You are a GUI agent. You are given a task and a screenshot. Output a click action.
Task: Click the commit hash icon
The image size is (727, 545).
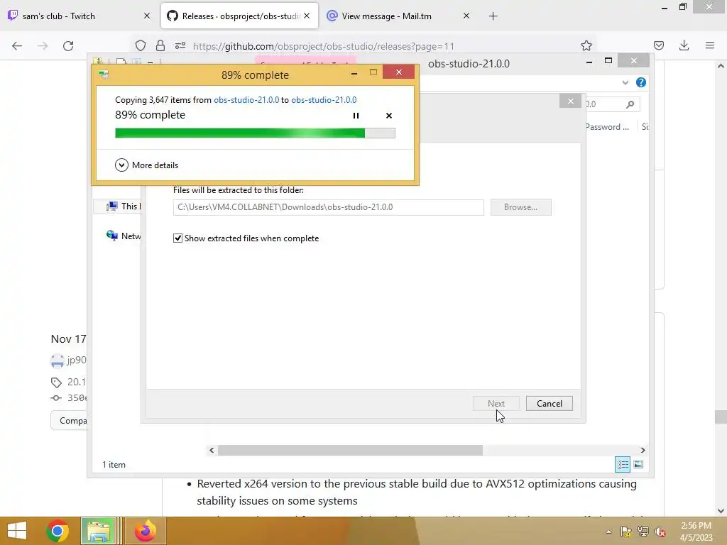[56, 397]
